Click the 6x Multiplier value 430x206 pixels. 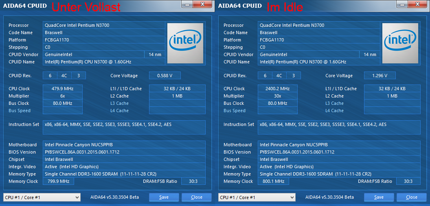63,96
